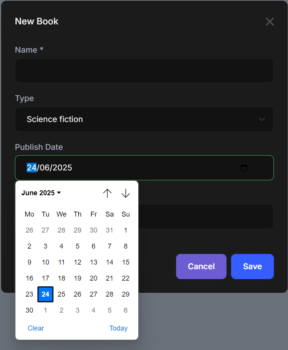
Task: Click the Name input field
Action: coord(144,71)
